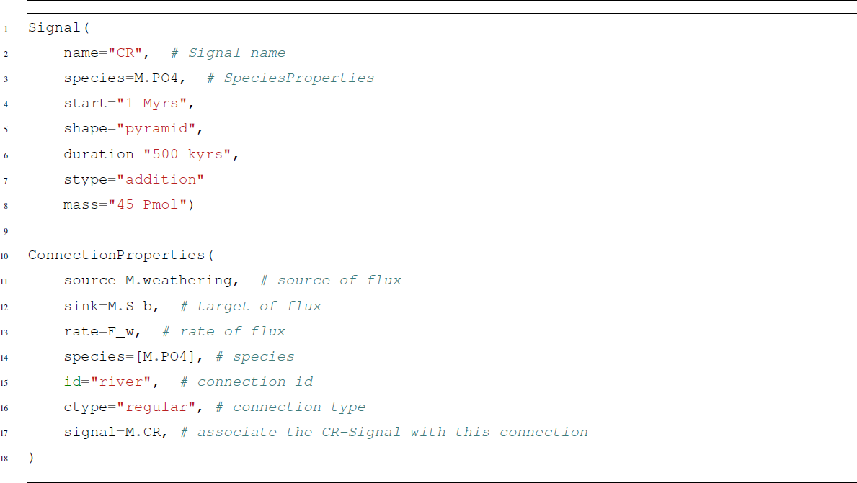This screenshot has height=483, width=857.
Task: Click the closing parenthesis on line 18
Action: tap(31, 457)
